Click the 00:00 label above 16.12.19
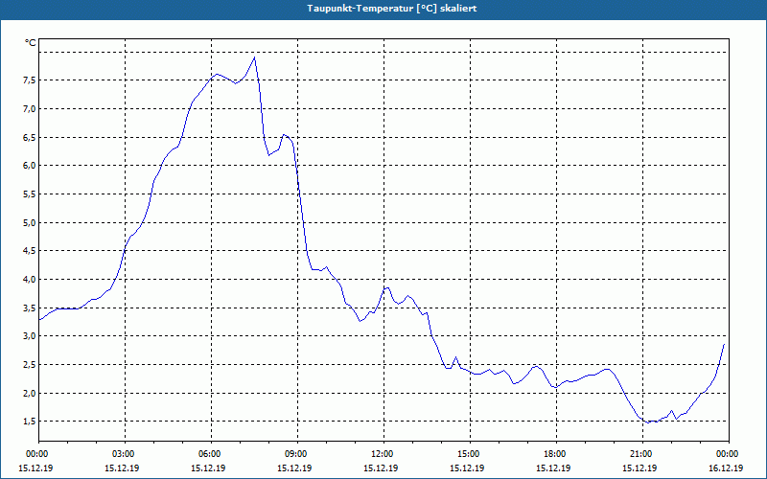Screen dimensions: 767x479 point(728,454)
